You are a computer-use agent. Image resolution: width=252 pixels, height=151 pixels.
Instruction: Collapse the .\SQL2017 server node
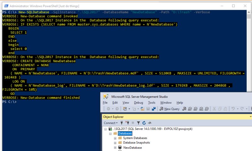pyautogui.click(x=106, y=129)
